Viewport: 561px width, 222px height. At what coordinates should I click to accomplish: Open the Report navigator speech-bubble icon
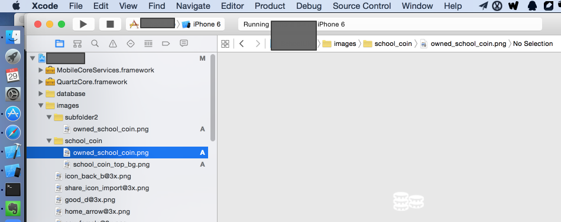tap(183, 44)
